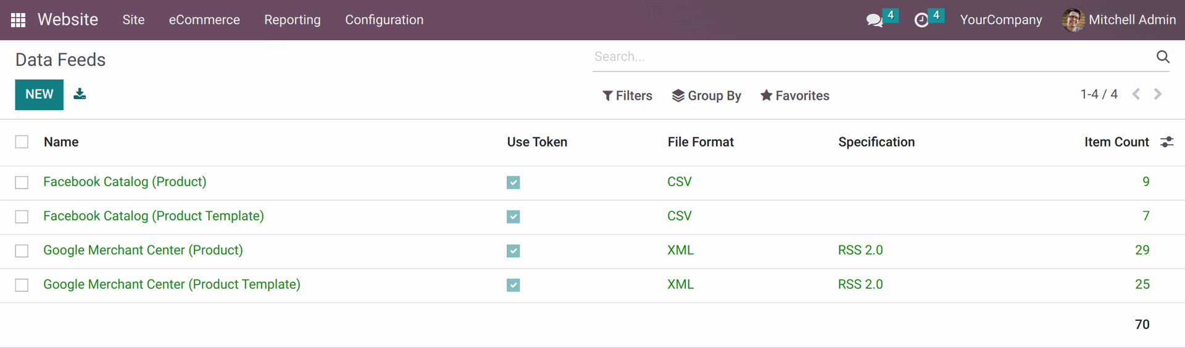Select Facebook Catalog (Product Template) row checkbox
The image size is (1185, 348).
click(x=22, y=217)
